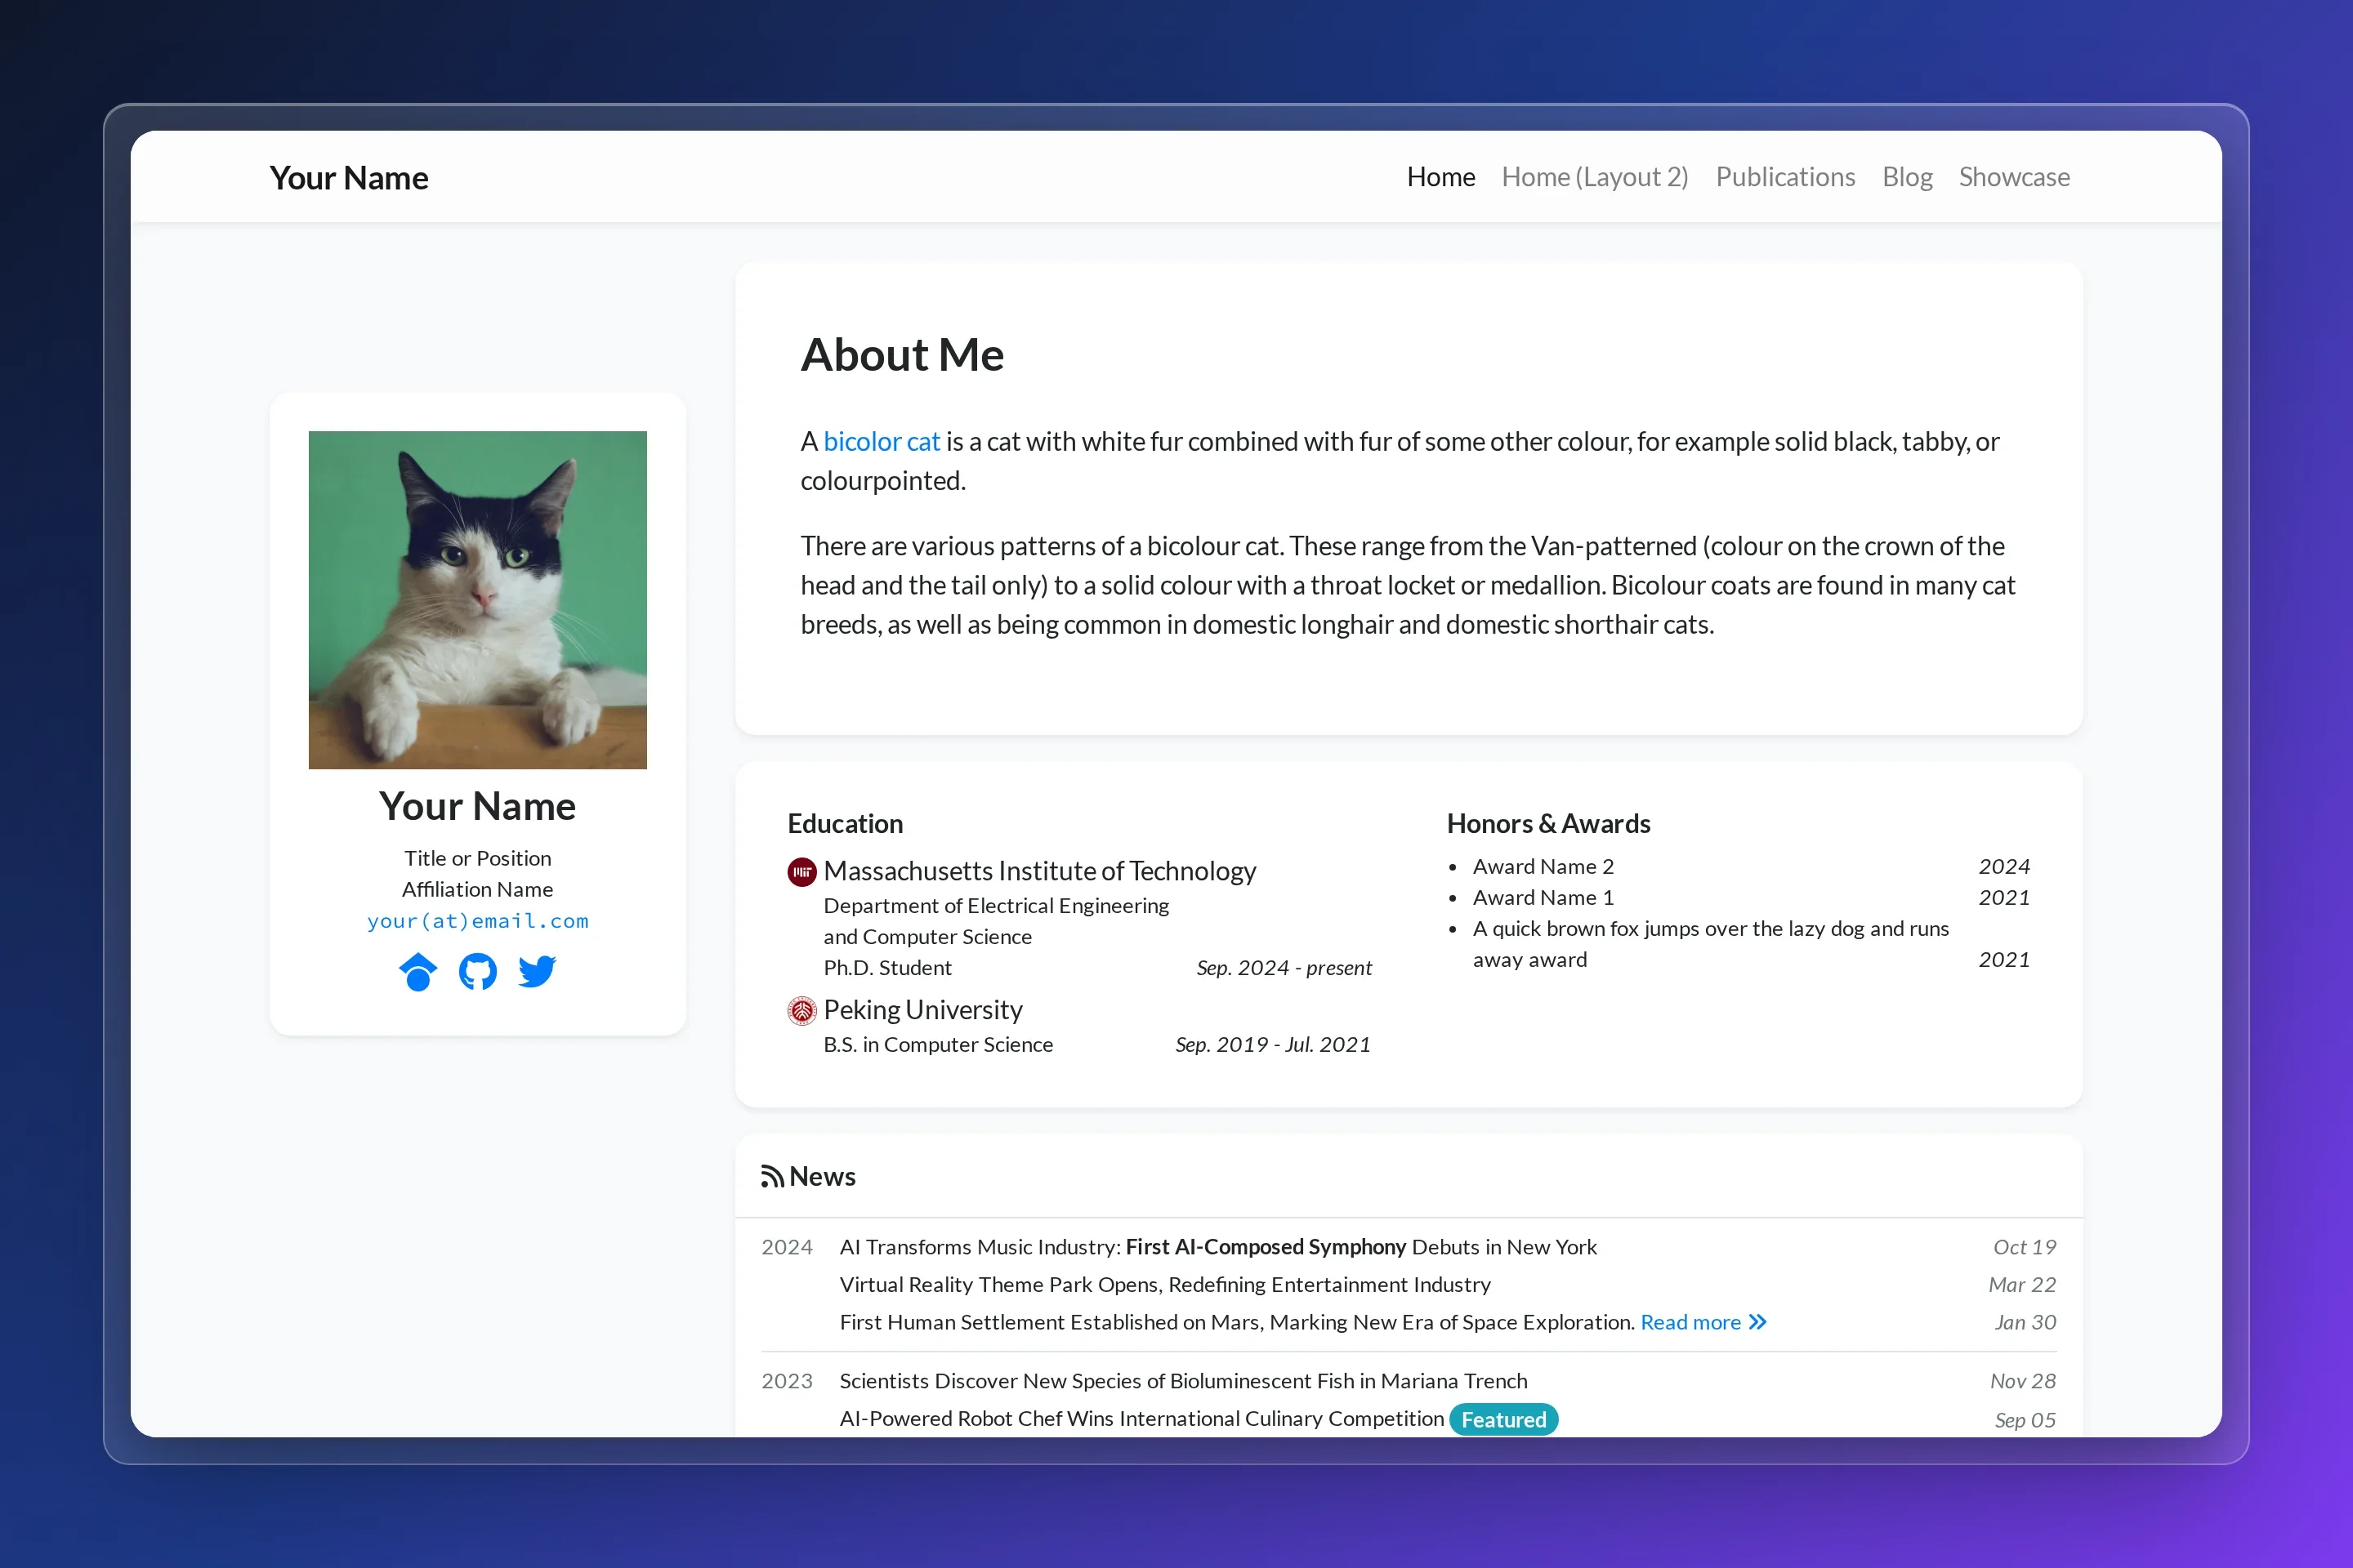Click the Honors & Awards heading
Viewport: 2353px width, 1568px height.
pos(1547,823)
